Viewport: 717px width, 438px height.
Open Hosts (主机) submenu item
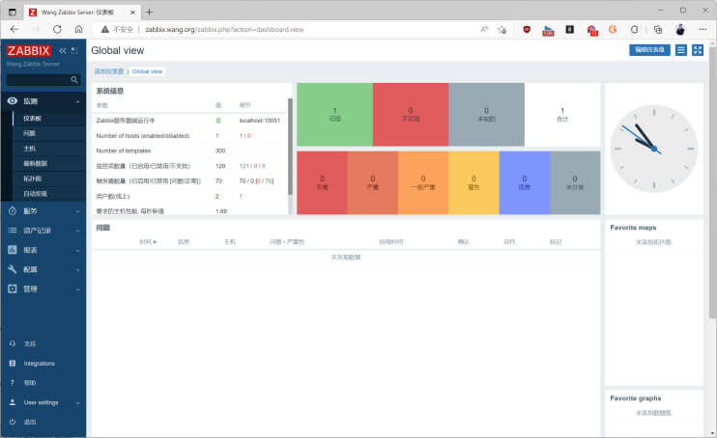pyautogui.click(x=29, y=149)
